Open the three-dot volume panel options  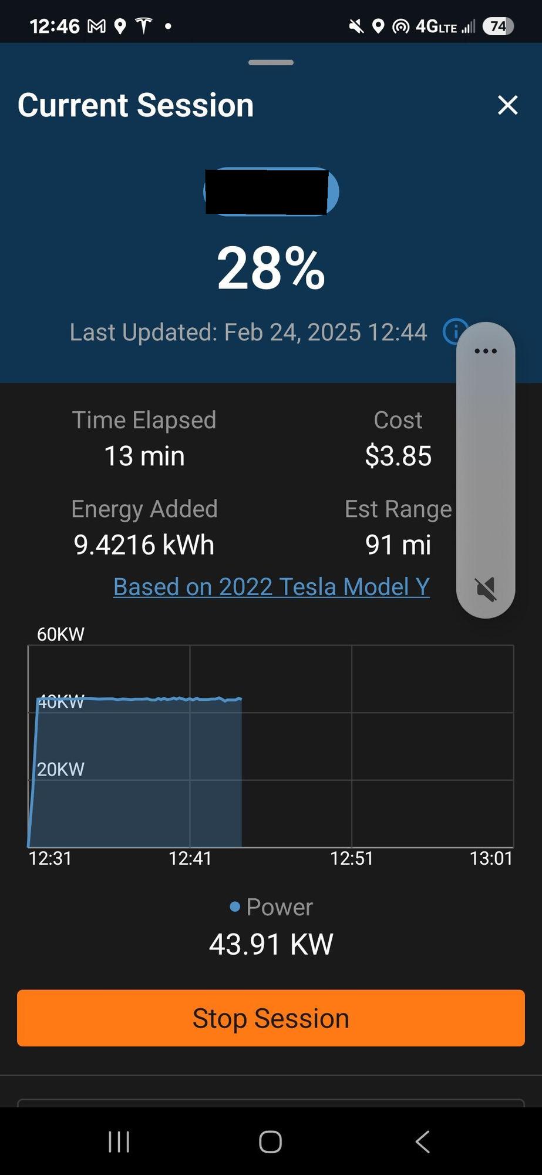tap(486, 351)
